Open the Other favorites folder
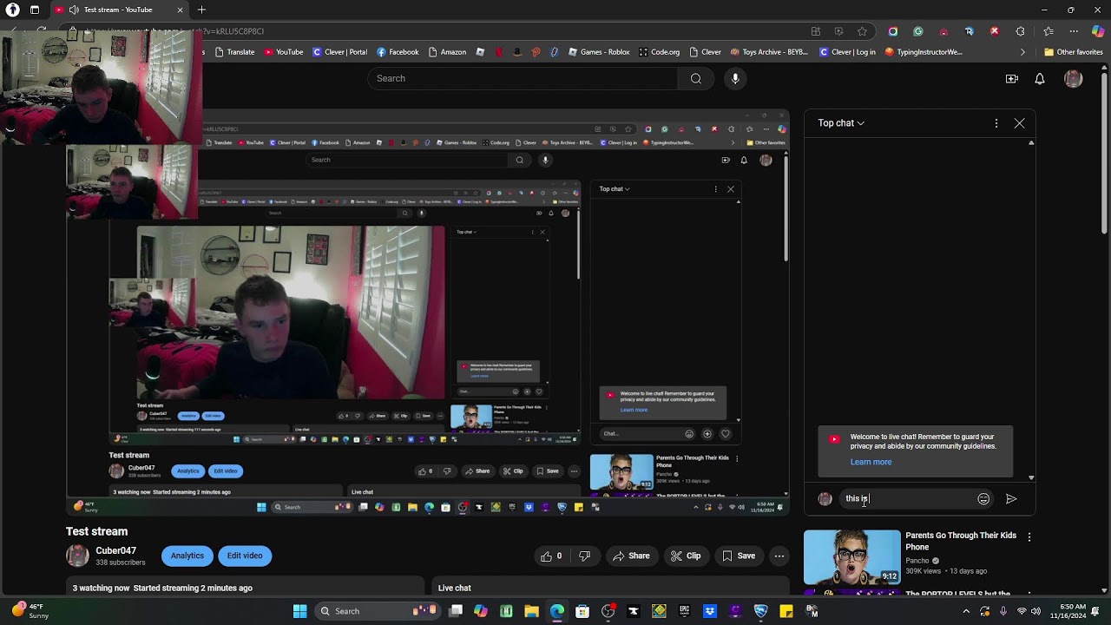1111x625 pixels. [1073, 52]
